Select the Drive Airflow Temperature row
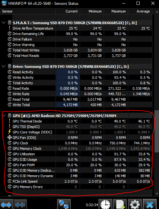159x209 pixels. click(x=80, y=28)
